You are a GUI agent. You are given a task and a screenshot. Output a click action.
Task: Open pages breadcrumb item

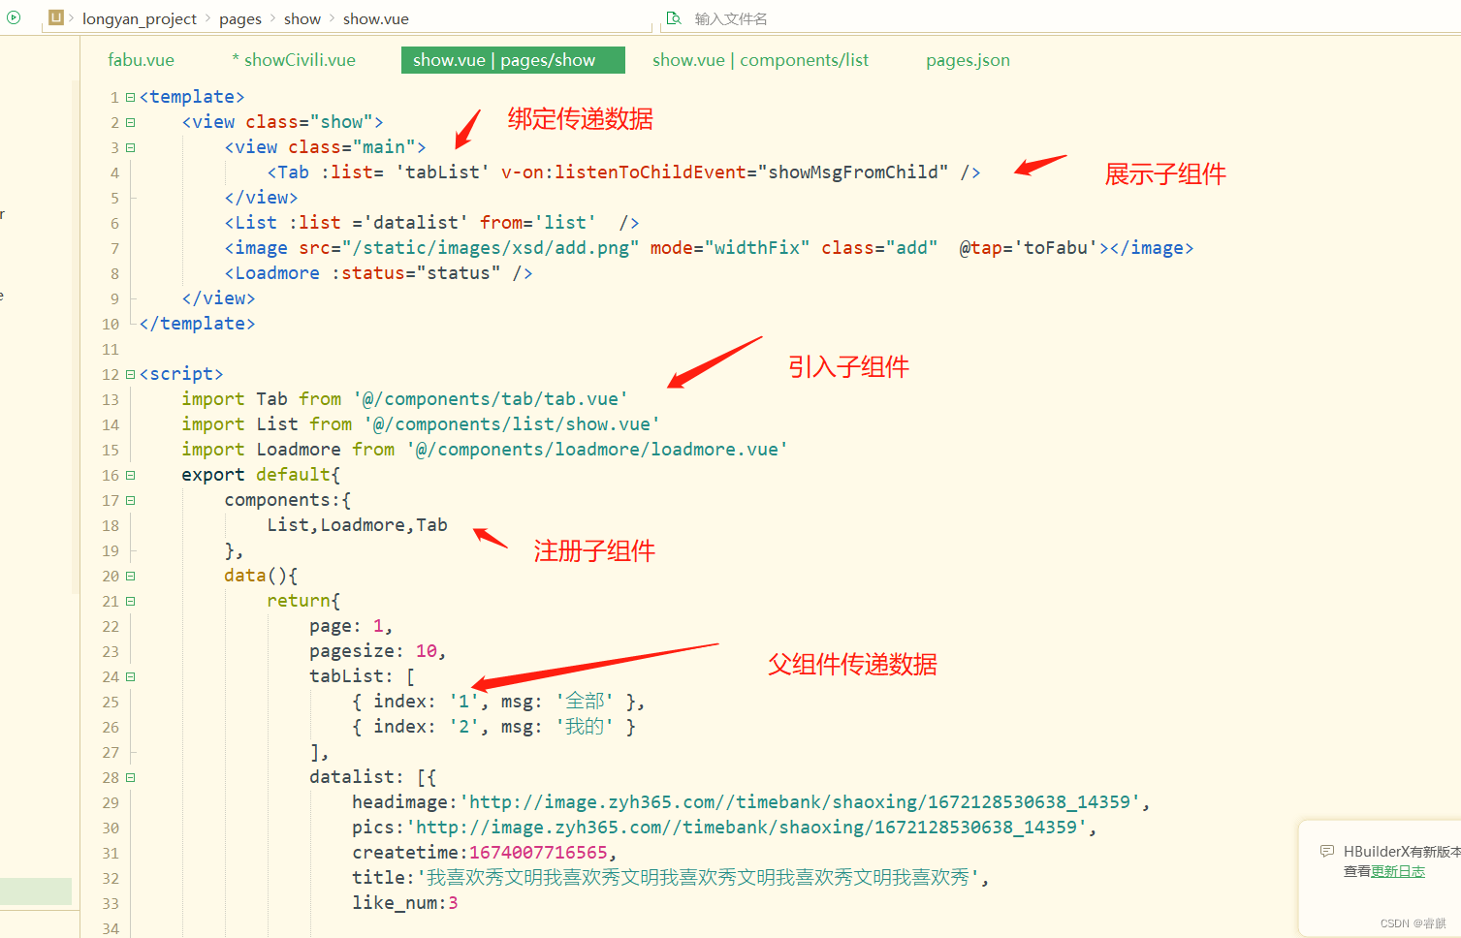240,18
